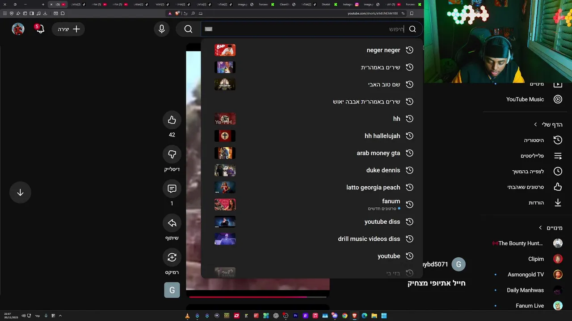572x321 pixels.
Task: Click the magnifier icon inside search box
Action: 412,29
